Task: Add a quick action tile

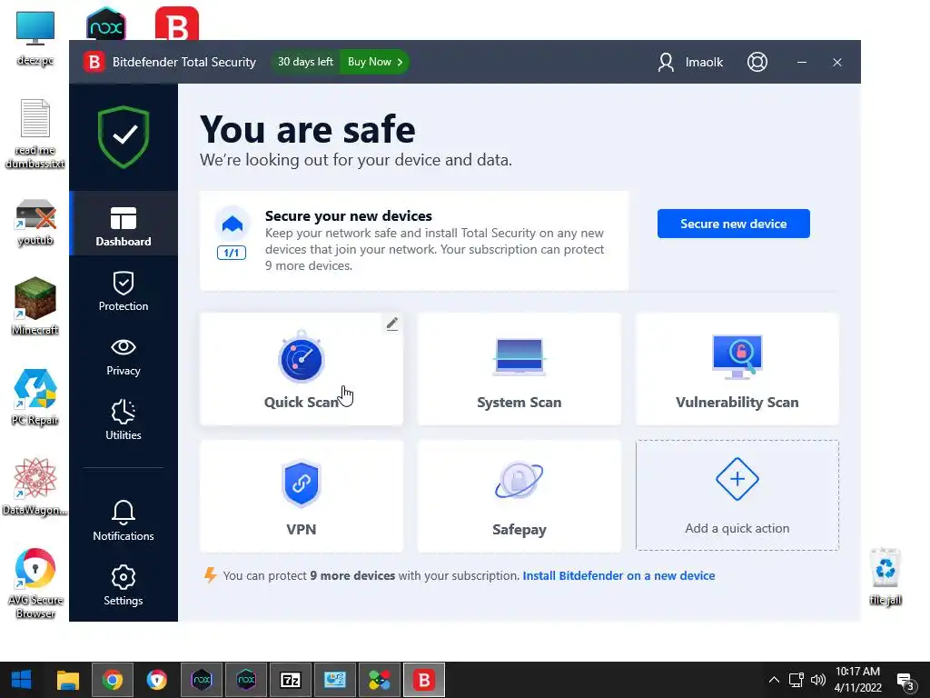Action: tap(737, 495)
